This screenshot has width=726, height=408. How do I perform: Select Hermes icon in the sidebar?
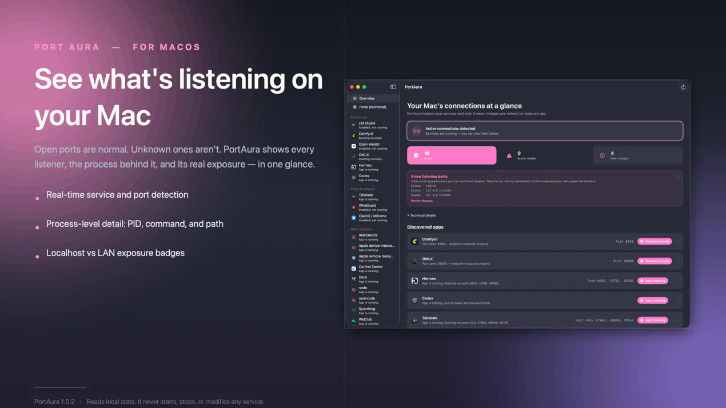point(354,167)
